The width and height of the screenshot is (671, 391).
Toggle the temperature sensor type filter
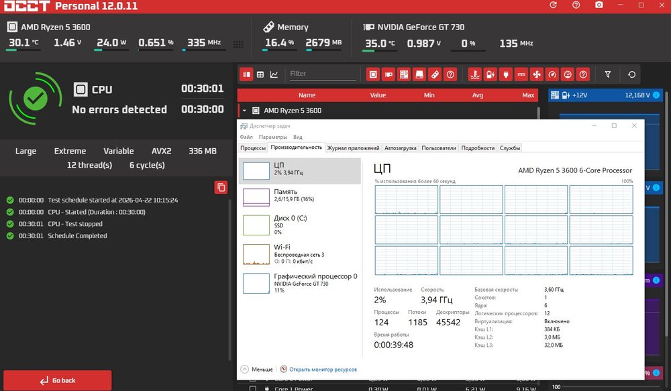click(x=475, y=74)
